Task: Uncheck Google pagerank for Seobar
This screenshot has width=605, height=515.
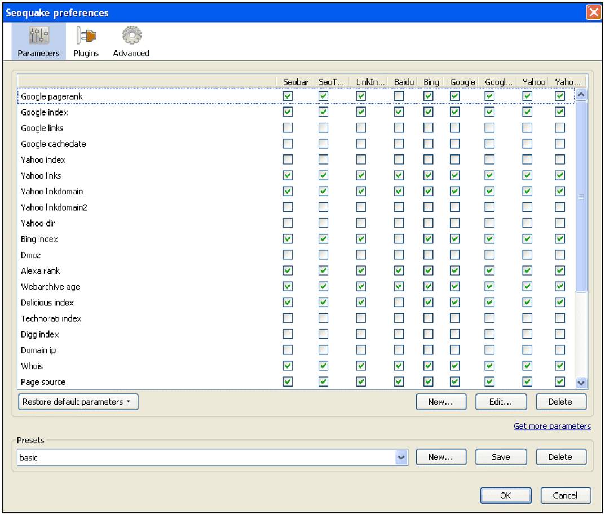Action: [288, 96]
